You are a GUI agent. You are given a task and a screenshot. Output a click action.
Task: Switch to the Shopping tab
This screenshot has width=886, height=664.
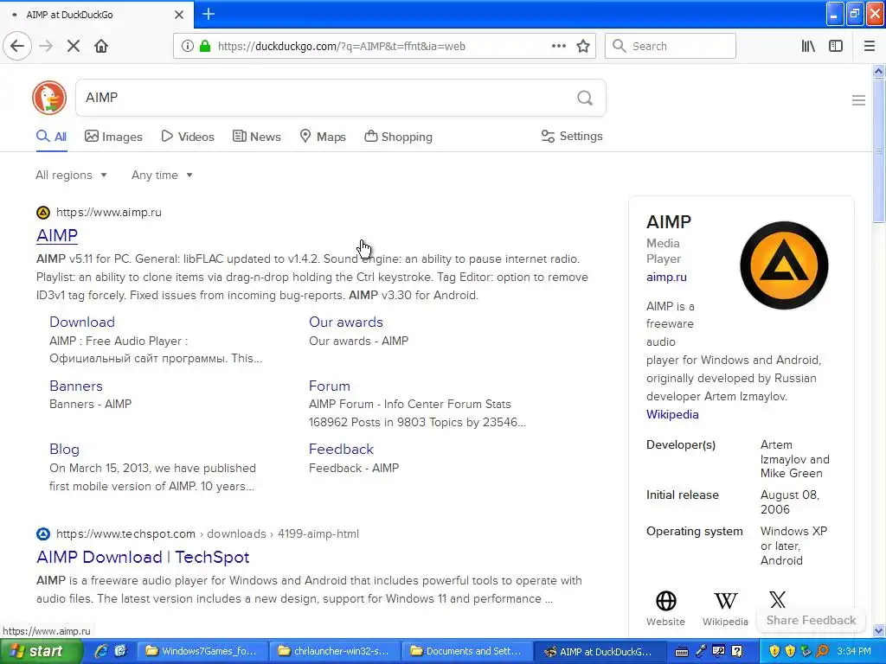pos(398,137)
